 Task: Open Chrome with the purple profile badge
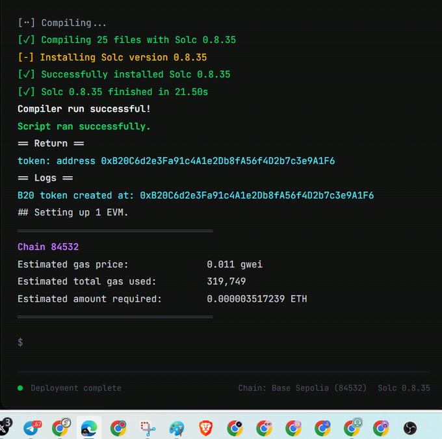(x=381, y=428)
